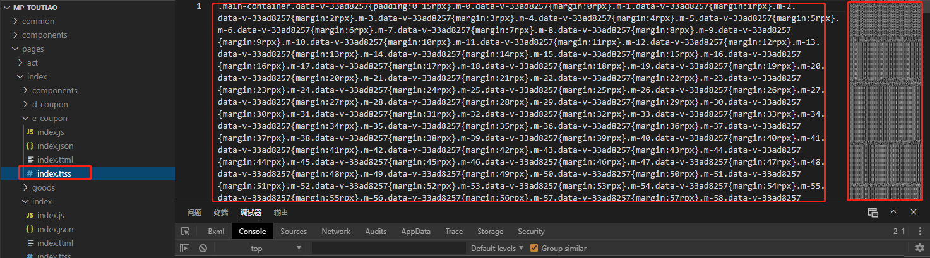The height and width of the screenshot is (258, 930).
Task: Close the bottom debugger panel
Action: pyautogui.click(x=913, y=213)
